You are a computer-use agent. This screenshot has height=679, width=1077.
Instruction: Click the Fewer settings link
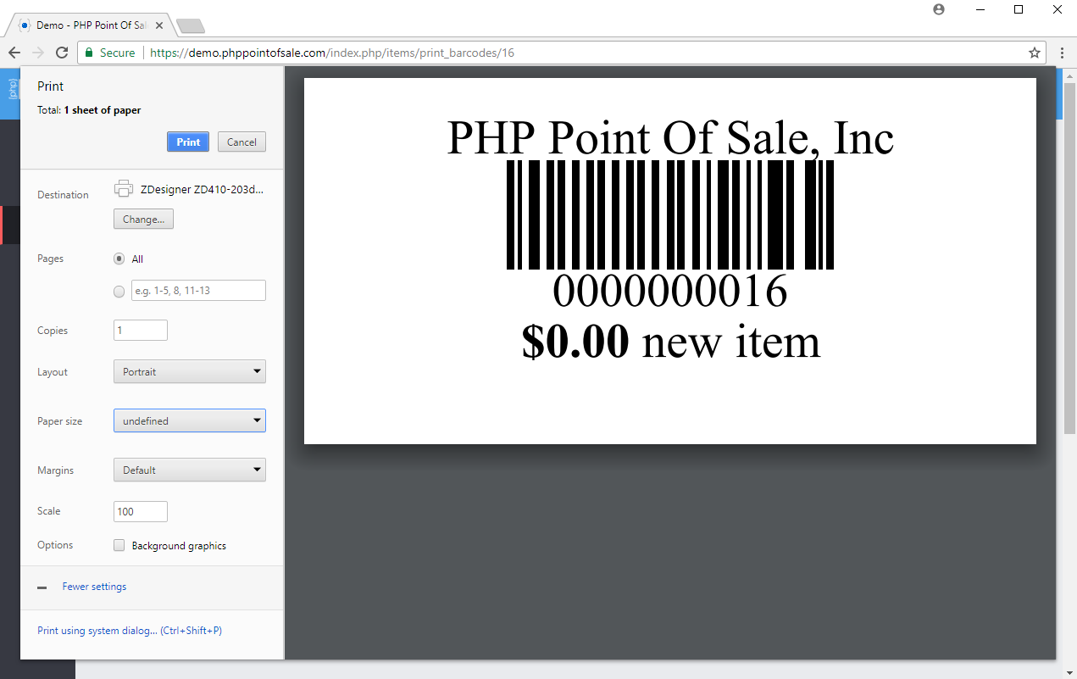94,587
